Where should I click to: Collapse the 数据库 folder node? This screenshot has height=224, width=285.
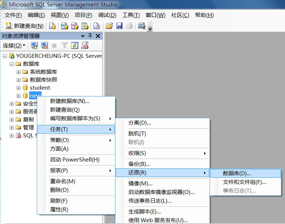click(12, 64)
